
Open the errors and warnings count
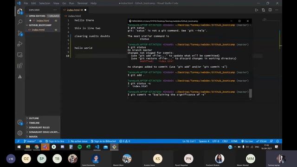click(x=125, y=141)
